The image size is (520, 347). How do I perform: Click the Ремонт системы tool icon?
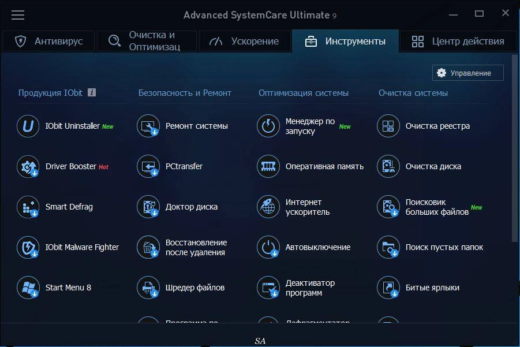click(148, 126)
